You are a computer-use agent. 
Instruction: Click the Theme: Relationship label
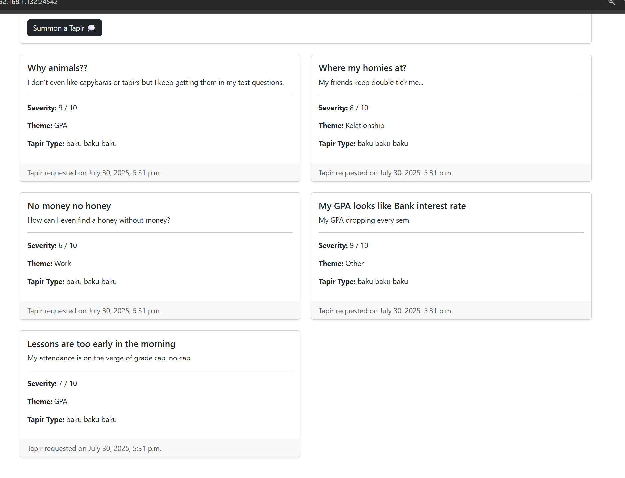tap(351, 126)
